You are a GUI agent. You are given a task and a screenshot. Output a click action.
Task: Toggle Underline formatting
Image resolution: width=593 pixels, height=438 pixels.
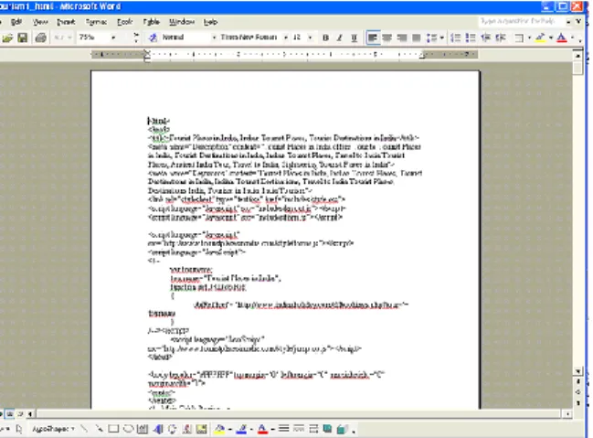354,37
